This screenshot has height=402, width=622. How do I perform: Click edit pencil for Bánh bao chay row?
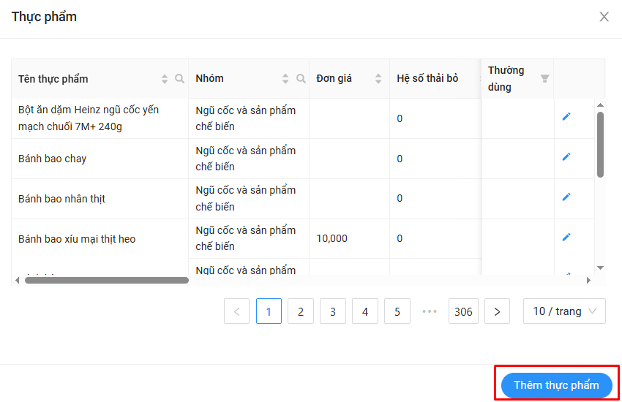(566, 157)
